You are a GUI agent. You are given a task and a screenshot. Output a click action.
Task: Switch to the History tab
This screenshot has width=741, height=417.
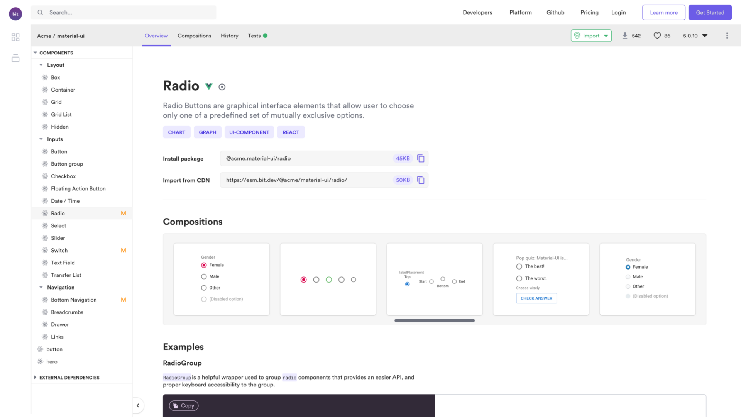pyautogui.click(x=230, y=35)
